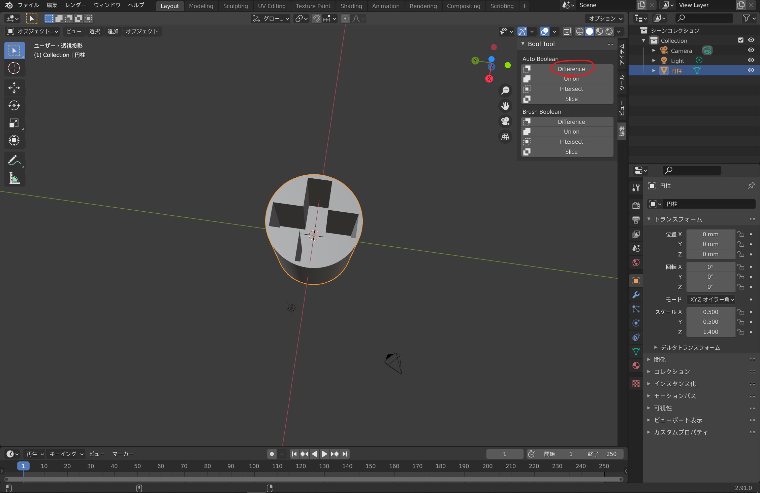The image size is (760, 493).
Task: Open the Modifier properties wrench tab
Action: point(636,295)
